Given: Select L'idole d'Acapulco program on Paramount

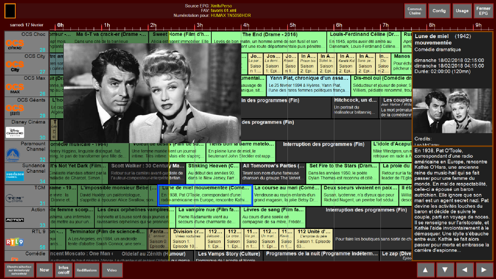Looking at the screenshot, I should (x=391, y=151).
